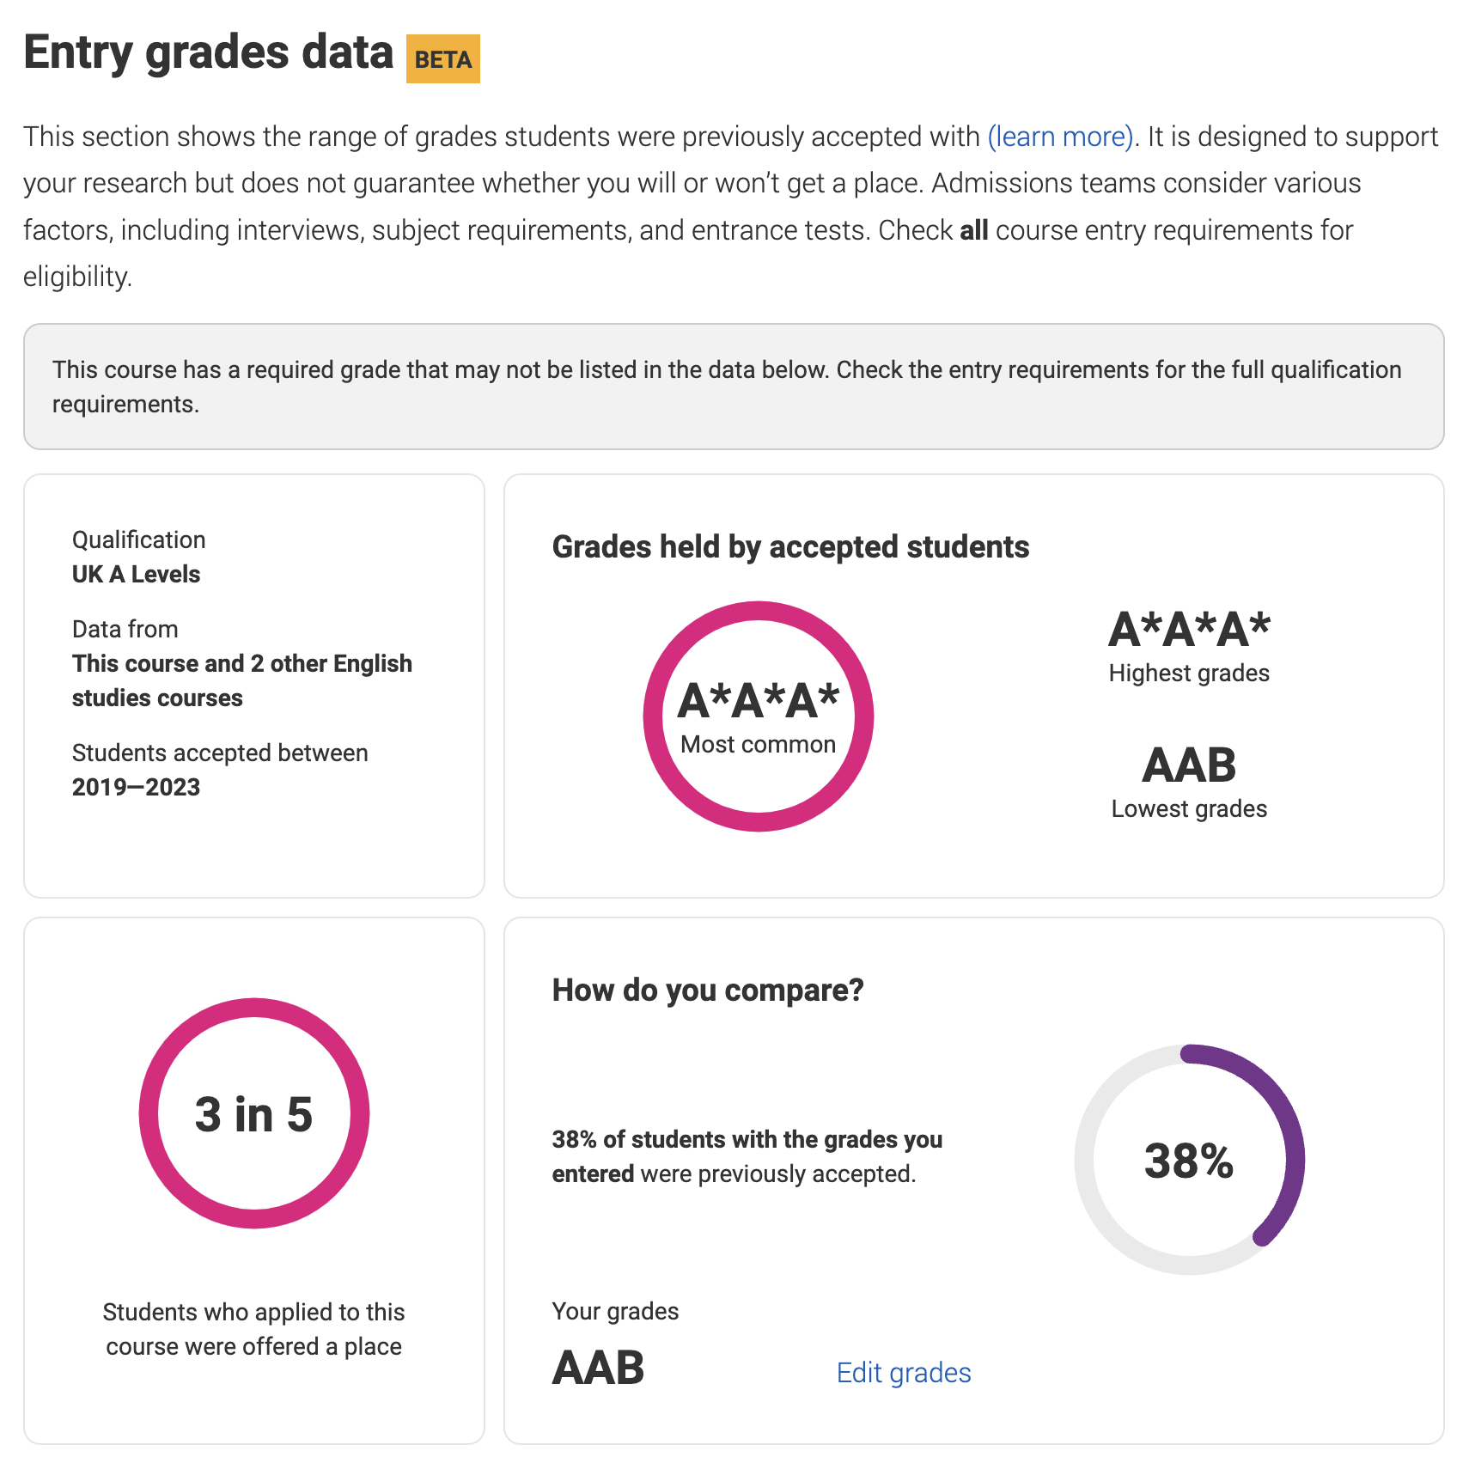This screenshot has width=1469, height=1469.
Task: Click the "Students accepted between" label
Action: pyautogui.click(x=220, y=753)
